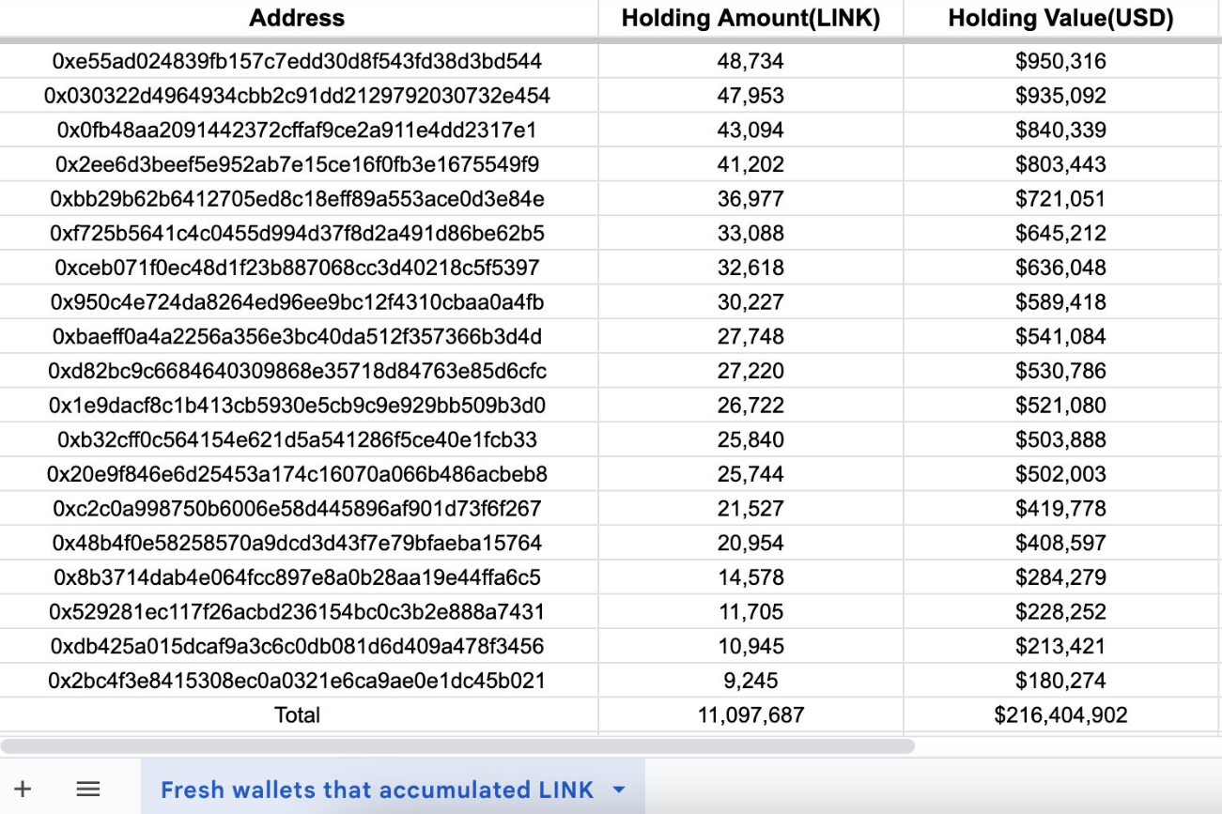Image resolution: width=1222 pixels, height=814 pixels.
Task: Open the all sheets list icon
Action: click(88, 789)
